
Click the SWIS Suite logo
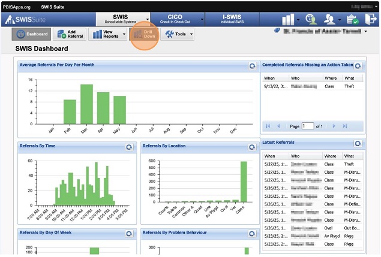(26, 19)
